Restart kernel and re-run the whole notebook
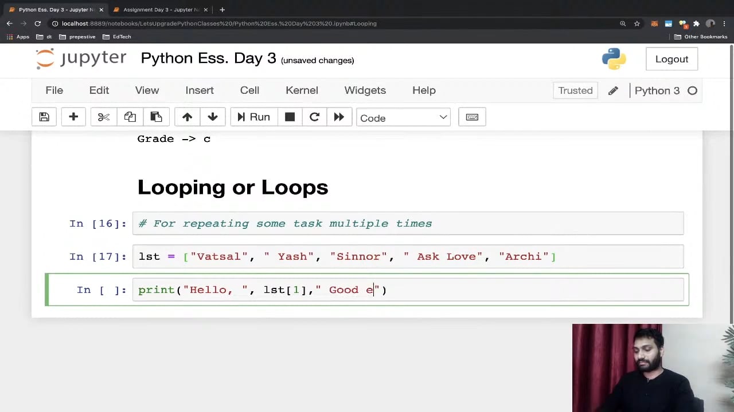This screenshot has width=734, height=412. [339, 117]
